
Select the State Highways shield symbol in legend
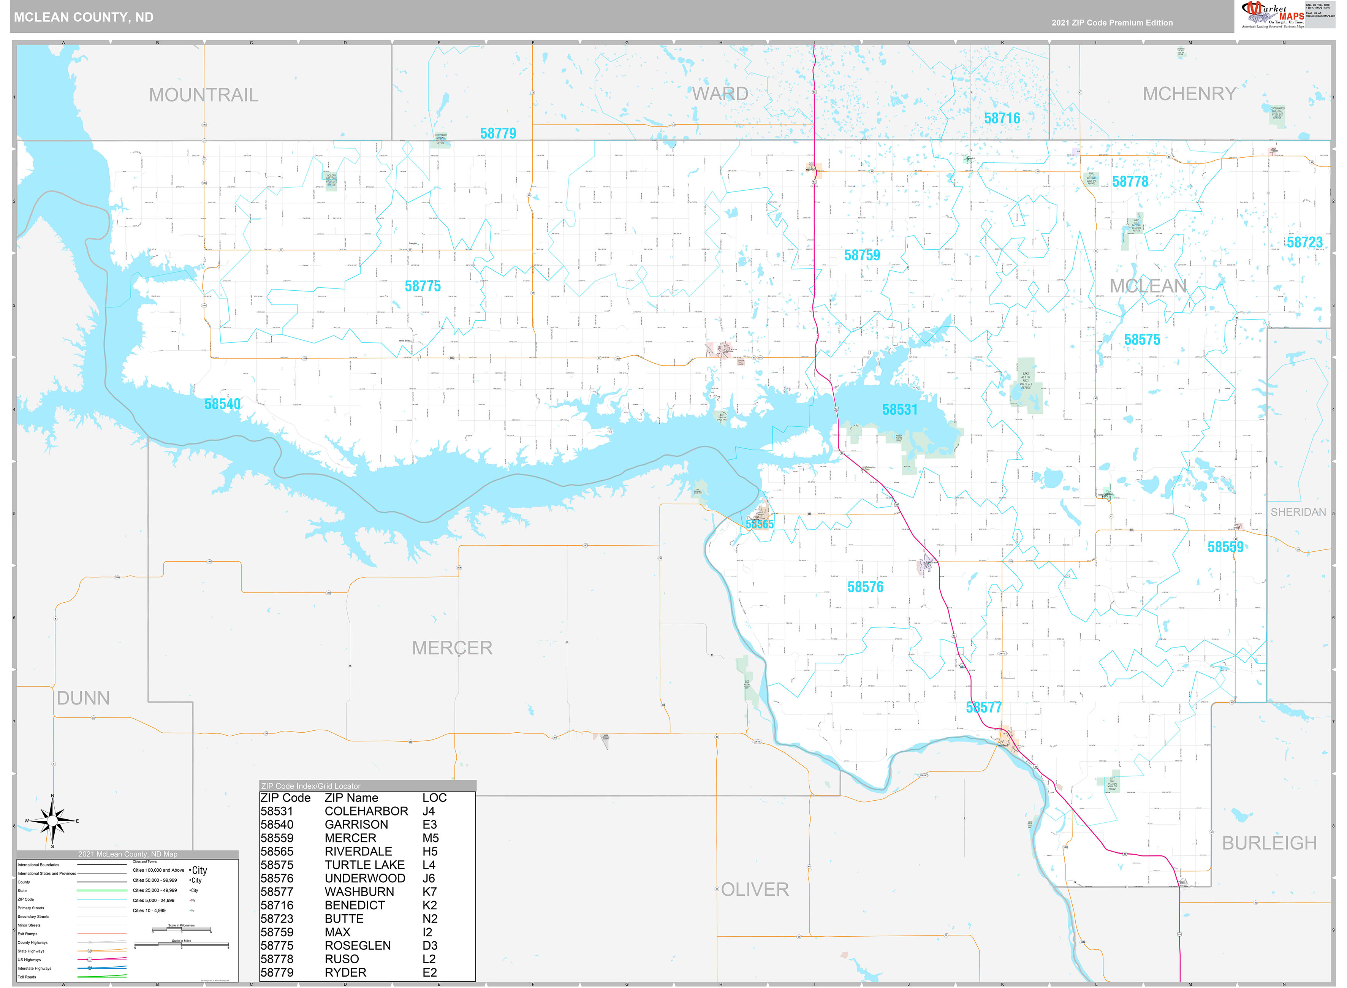tap(90, 951)
